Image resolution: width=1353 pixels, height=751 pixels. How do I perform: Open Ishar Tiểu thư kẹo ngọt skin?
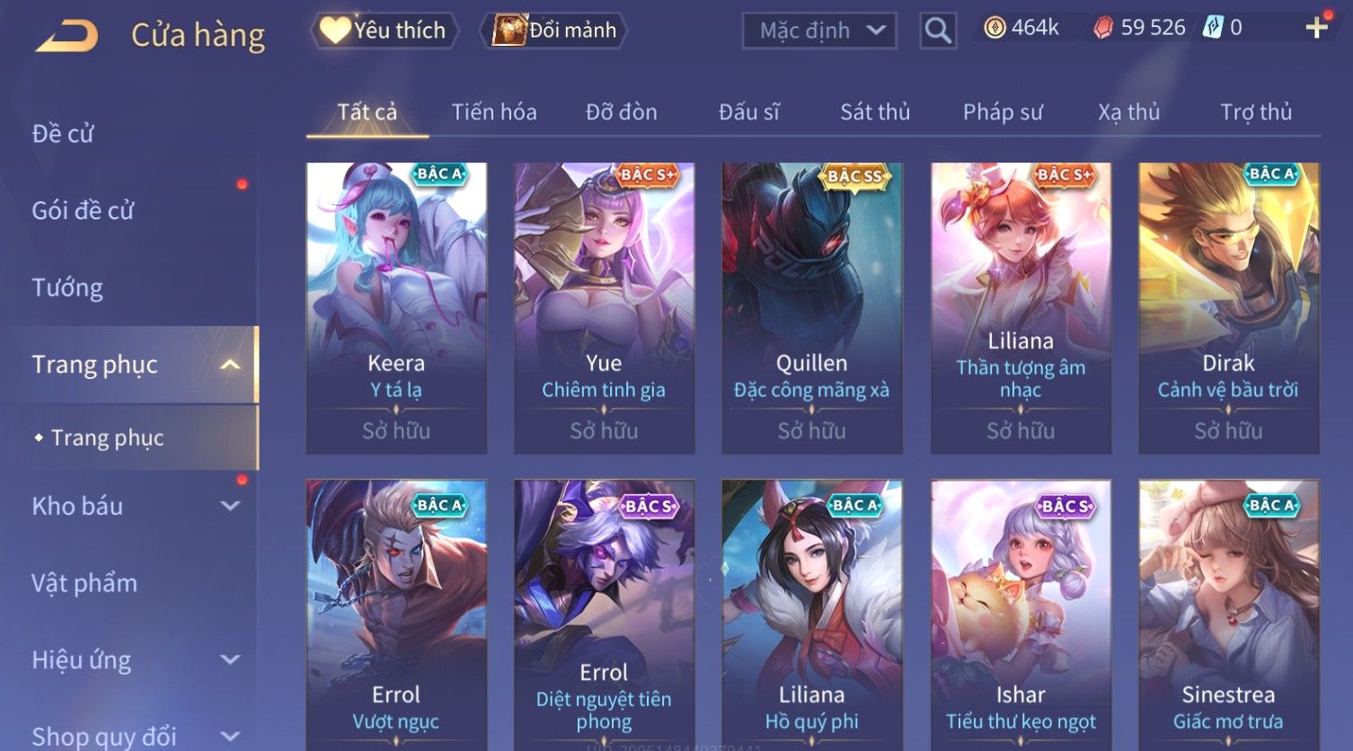(x=1021, y=614)
